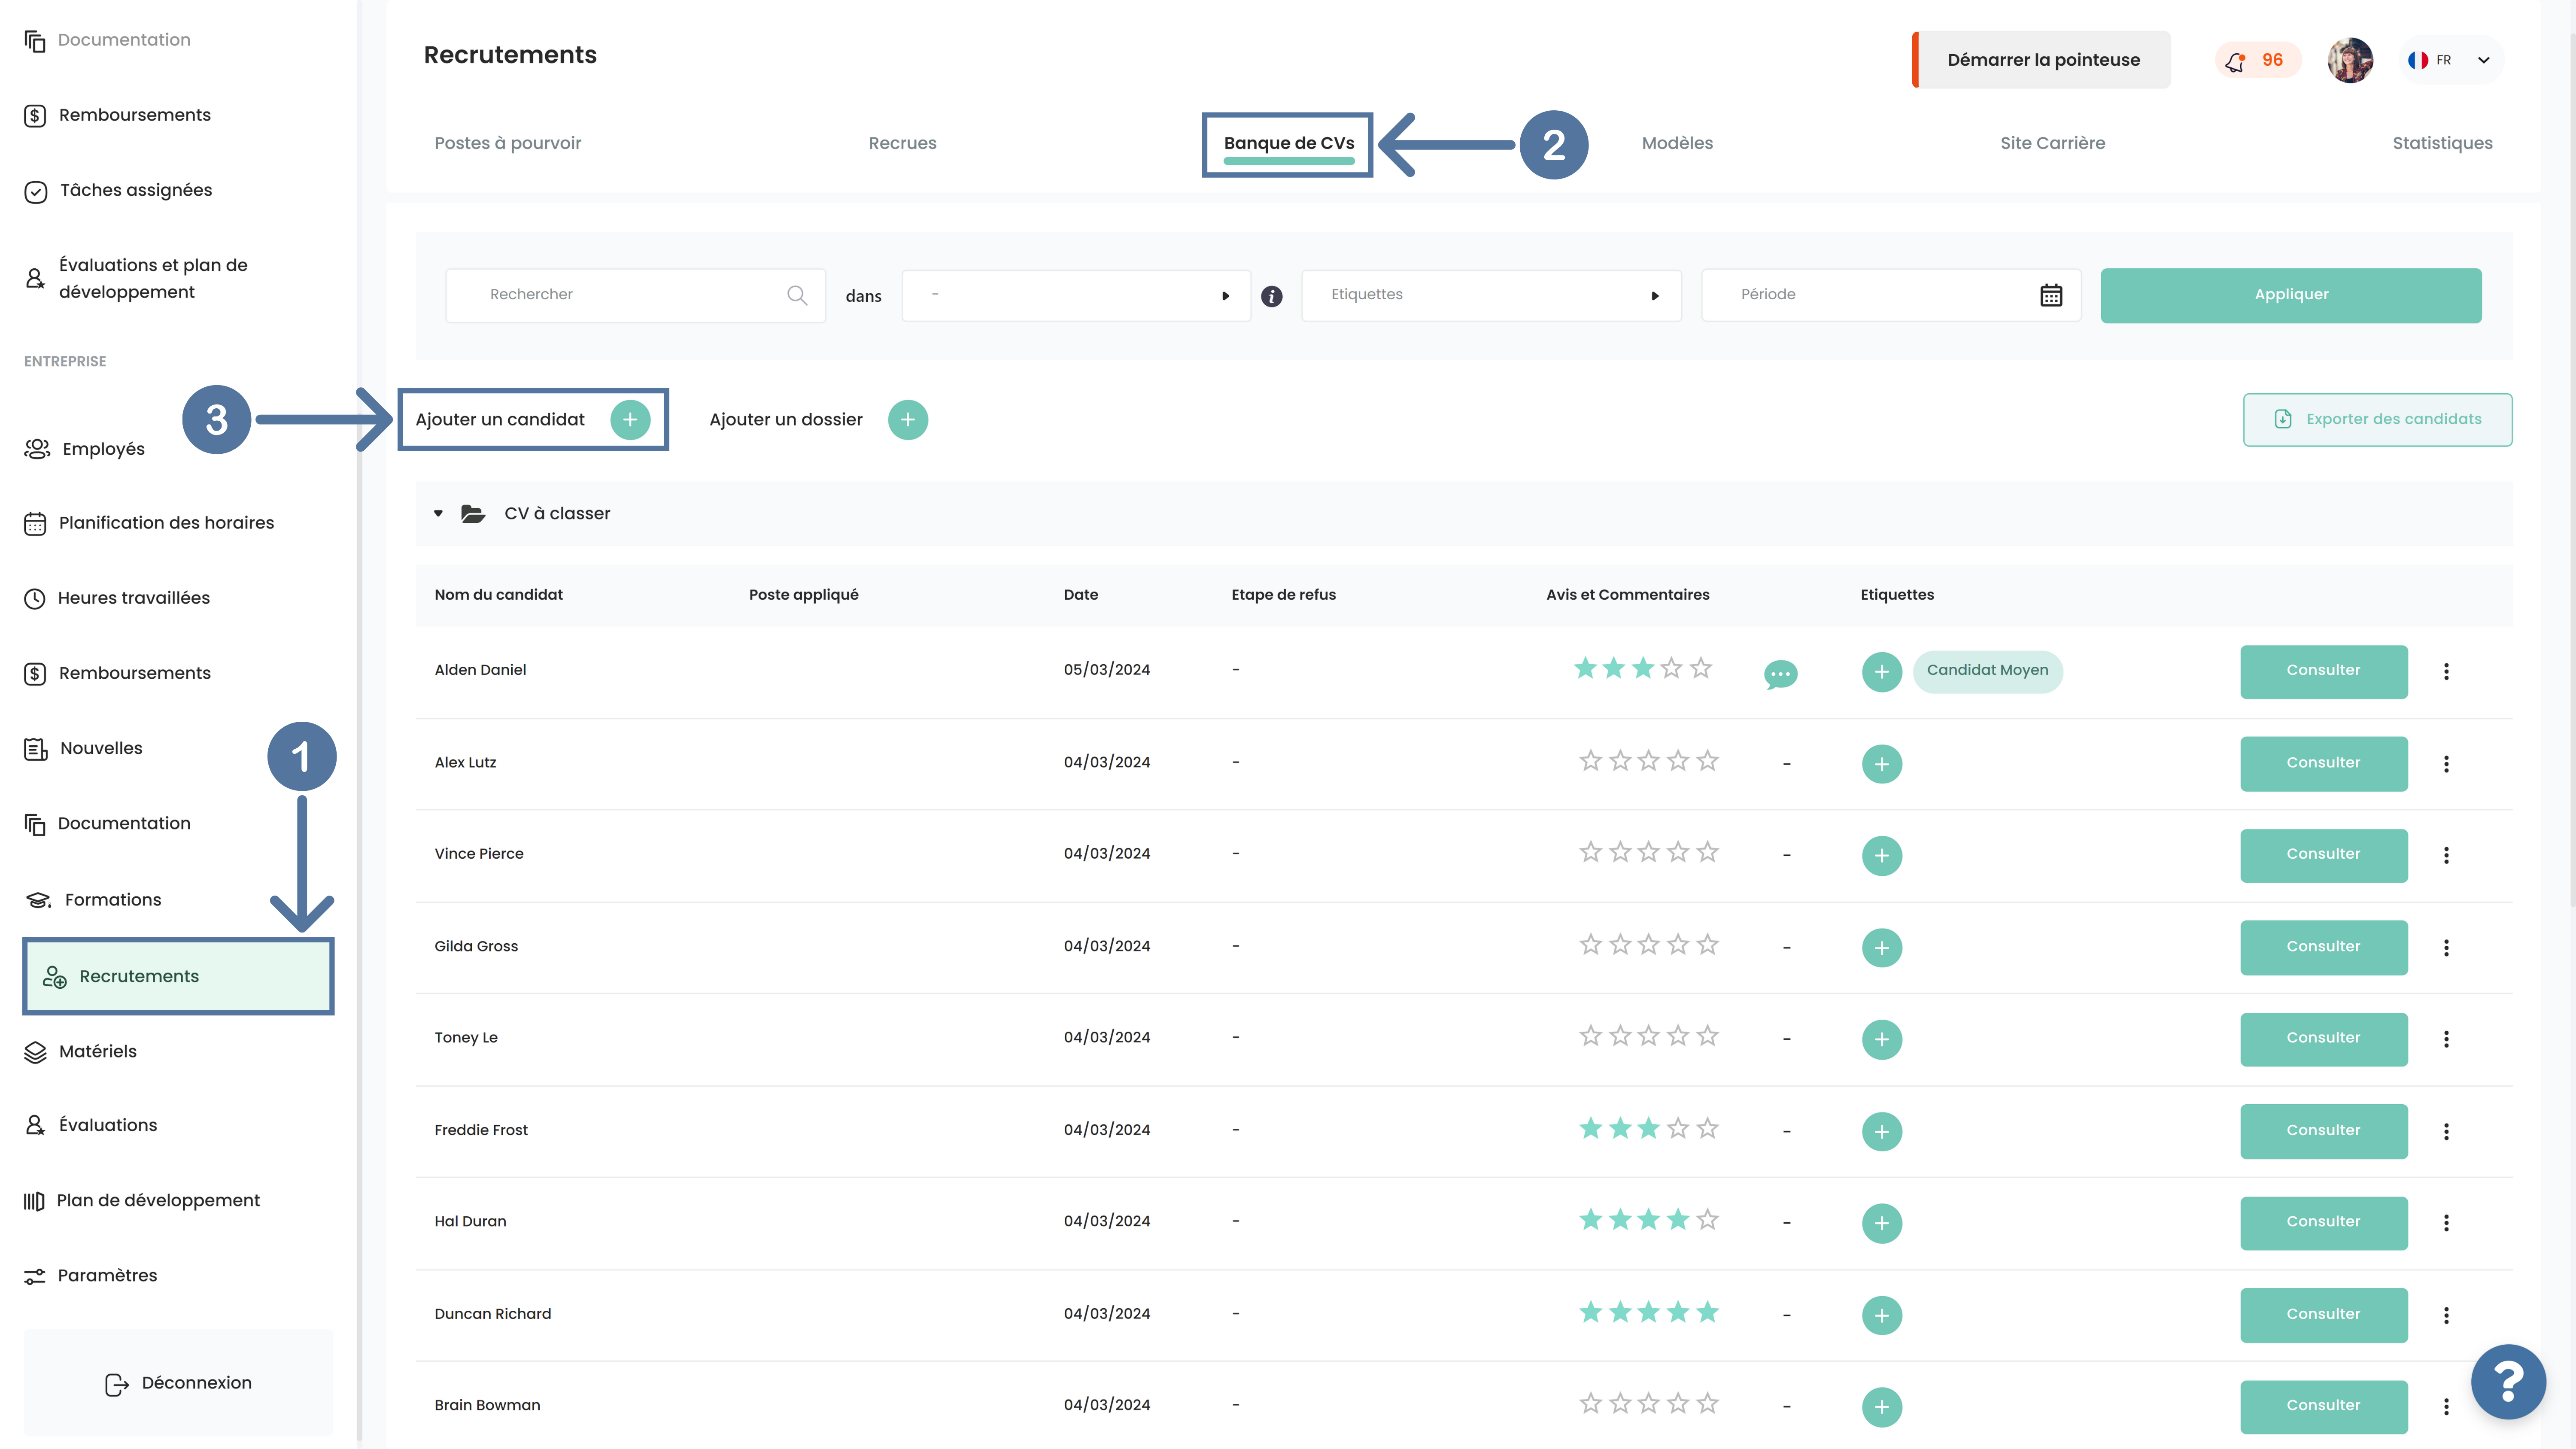Click the Période date field
This screenshot has width=2576, height=1449.
point(1891,295)
